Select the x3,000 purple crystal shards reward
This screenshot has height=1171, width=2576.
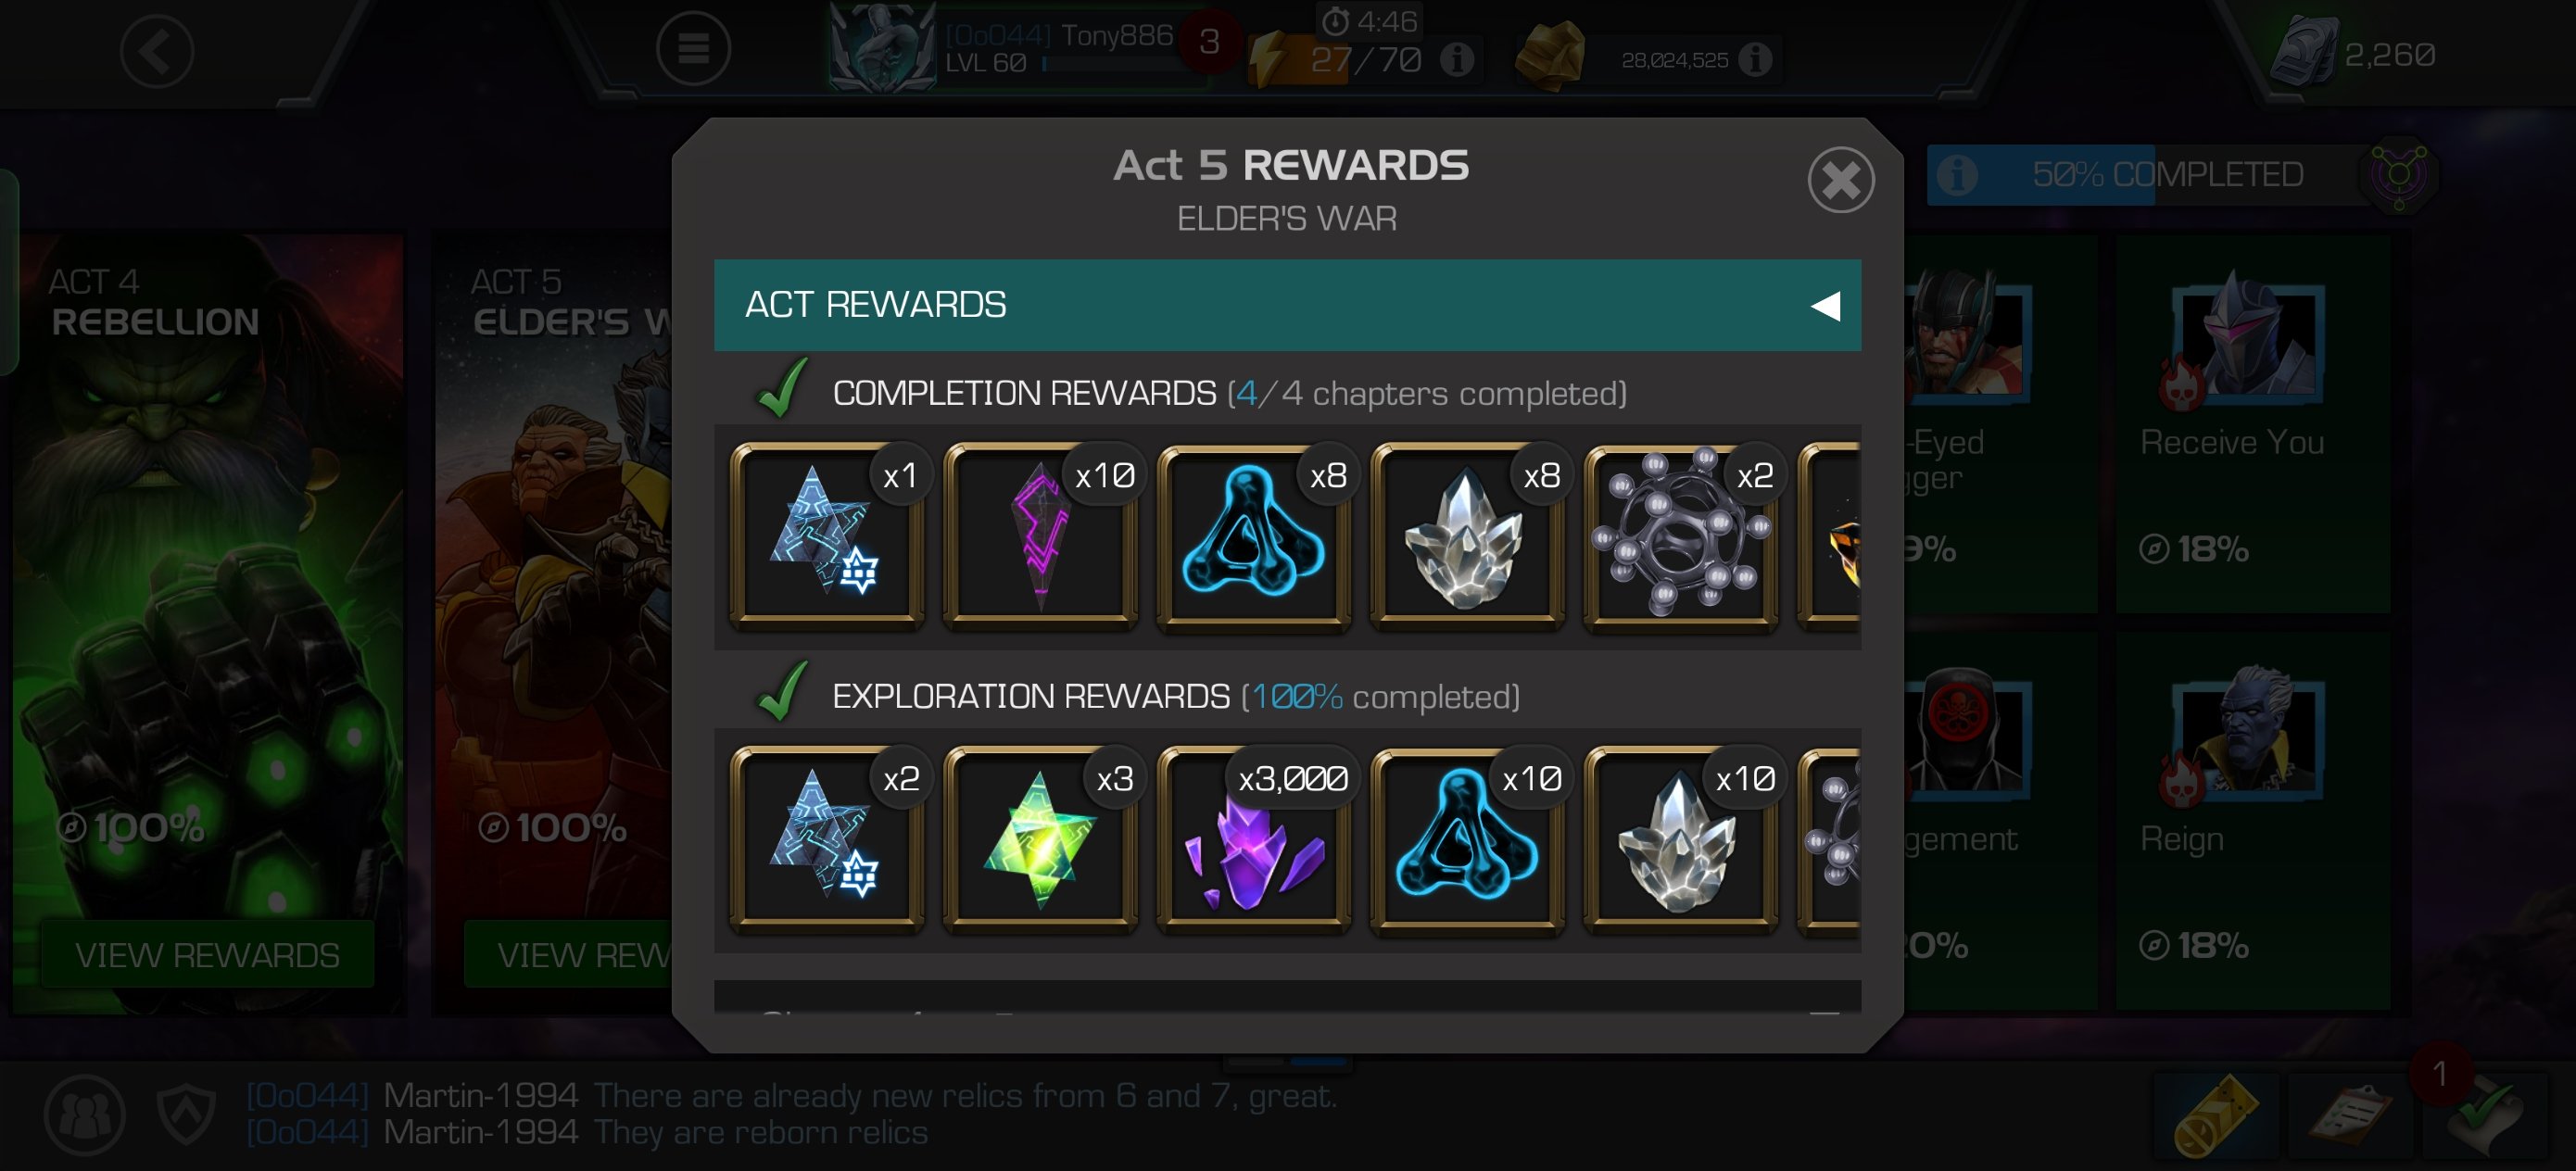click(x=1254, y=840)
